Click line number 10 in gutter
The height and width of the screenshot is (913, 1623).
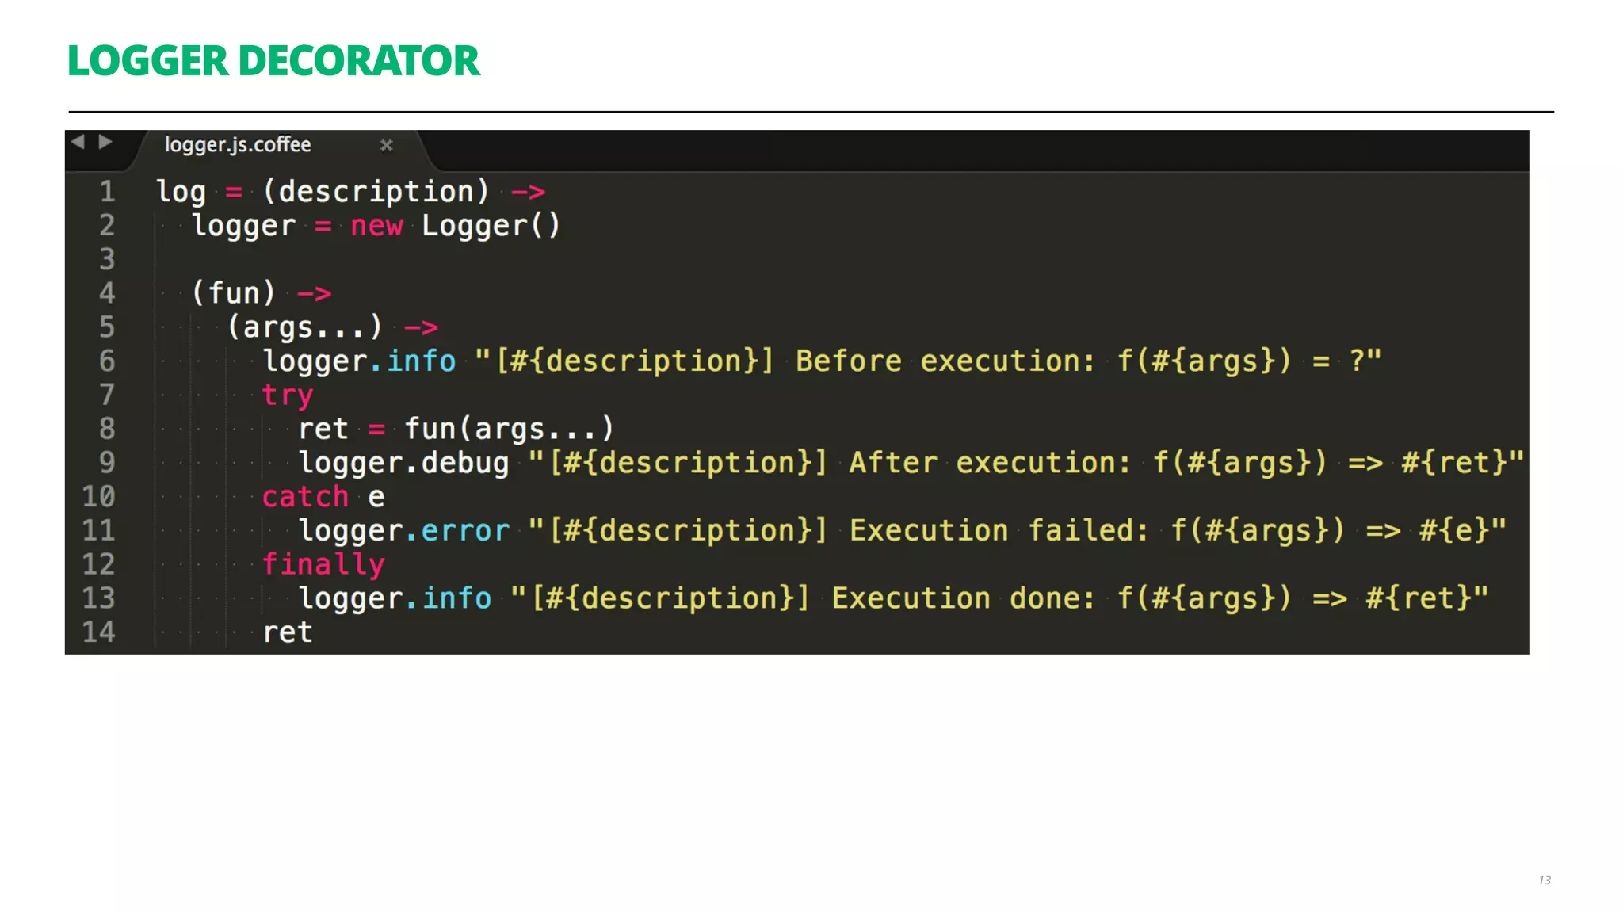(x=99, y=497)
